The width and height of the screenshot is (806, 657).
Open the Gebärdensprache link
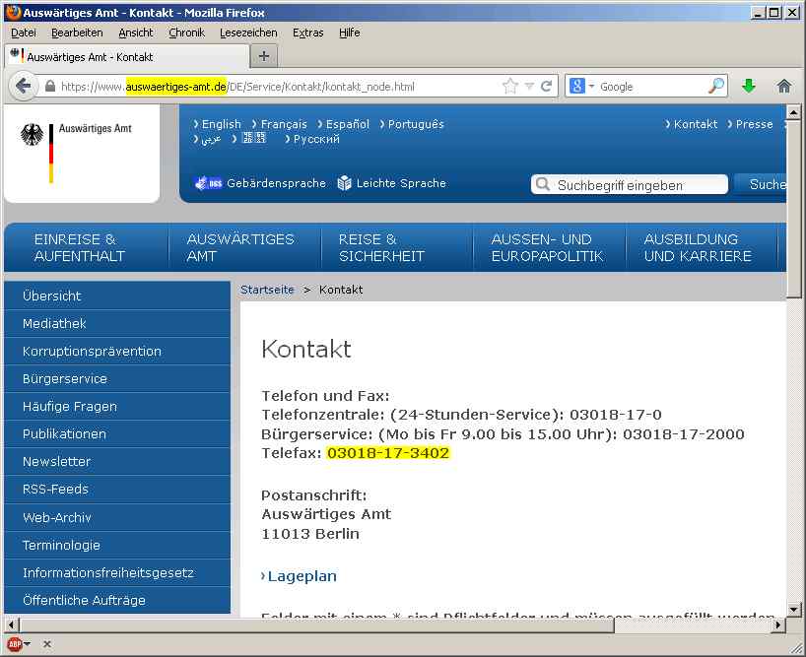coord(276,183)
